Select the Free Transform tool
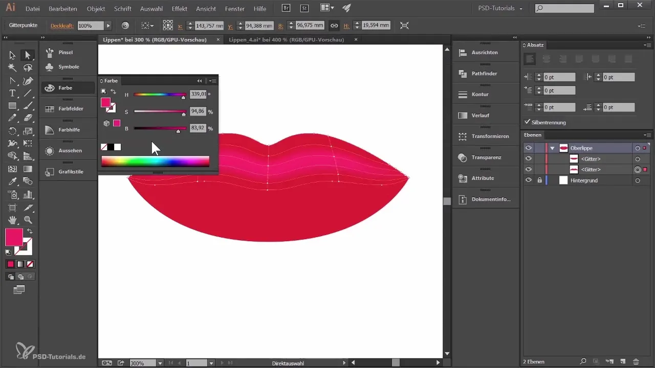Image resolution: width=655 pixels, height=368 pixels. [28, 144]
